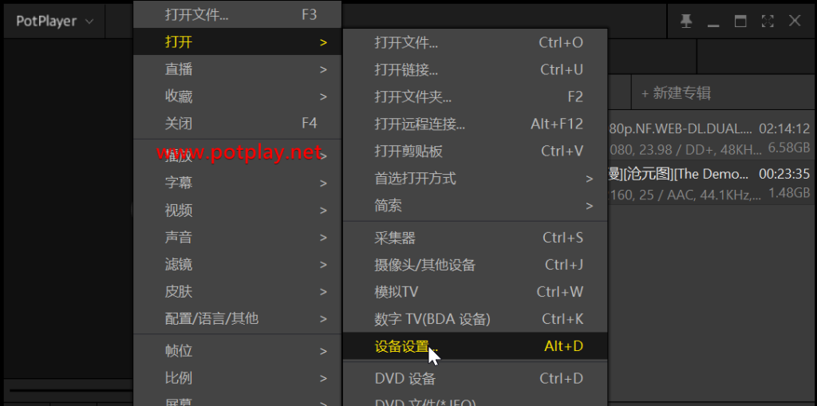This screenshot has width=817, height=406.
Task: Choose 打开剪贴板 submenu entry
Action: pyautogui.click(x=476, y=151)
